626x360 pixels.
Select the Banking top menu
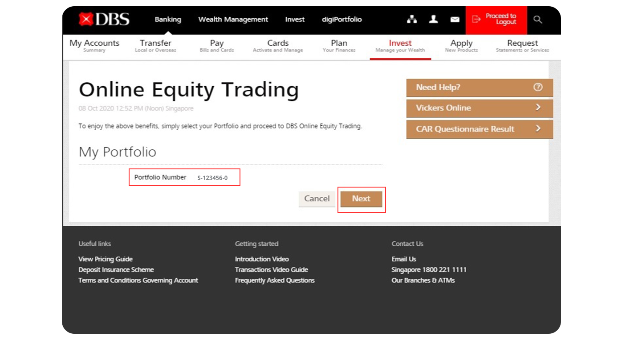pyautogui.click(x=168, y=20)
